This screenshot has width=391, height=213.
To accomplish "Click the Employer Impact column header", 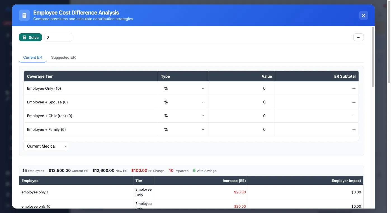I will point(346,181).
